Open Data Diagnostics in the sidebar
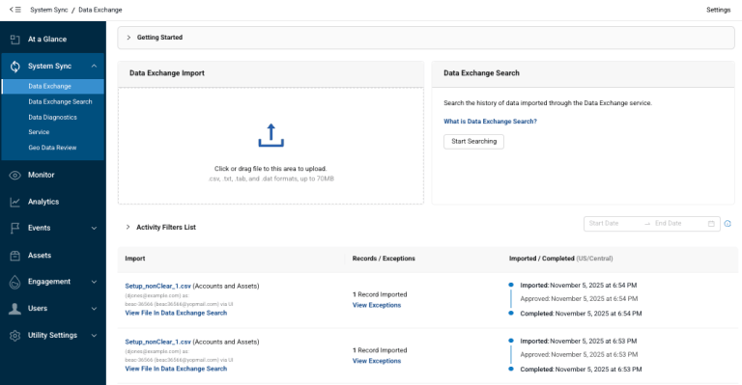The width and height of the screenshot is (742, 385). tap(52, 117)
